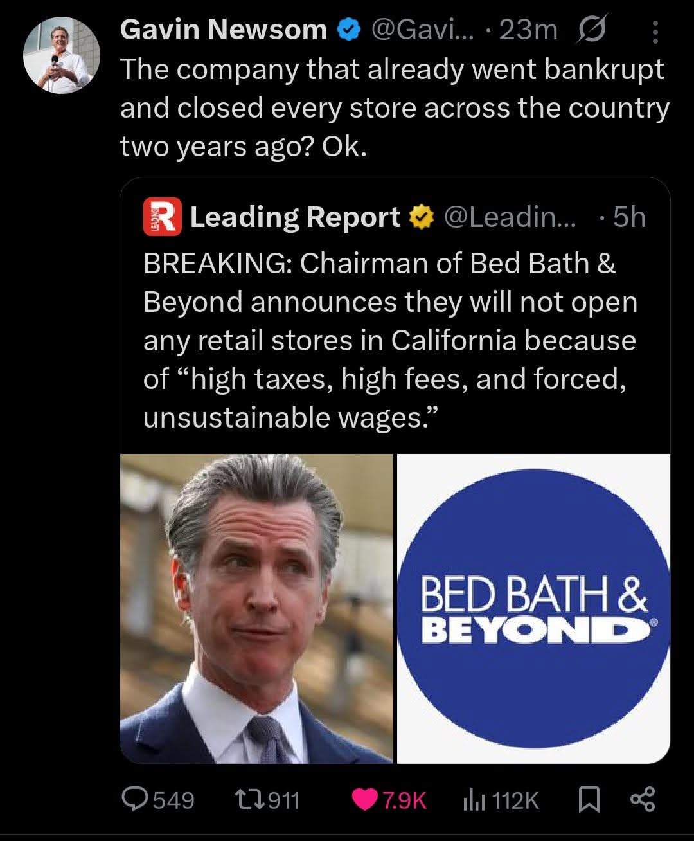Click the blue verified badge
694x841 pixels.
348,30
